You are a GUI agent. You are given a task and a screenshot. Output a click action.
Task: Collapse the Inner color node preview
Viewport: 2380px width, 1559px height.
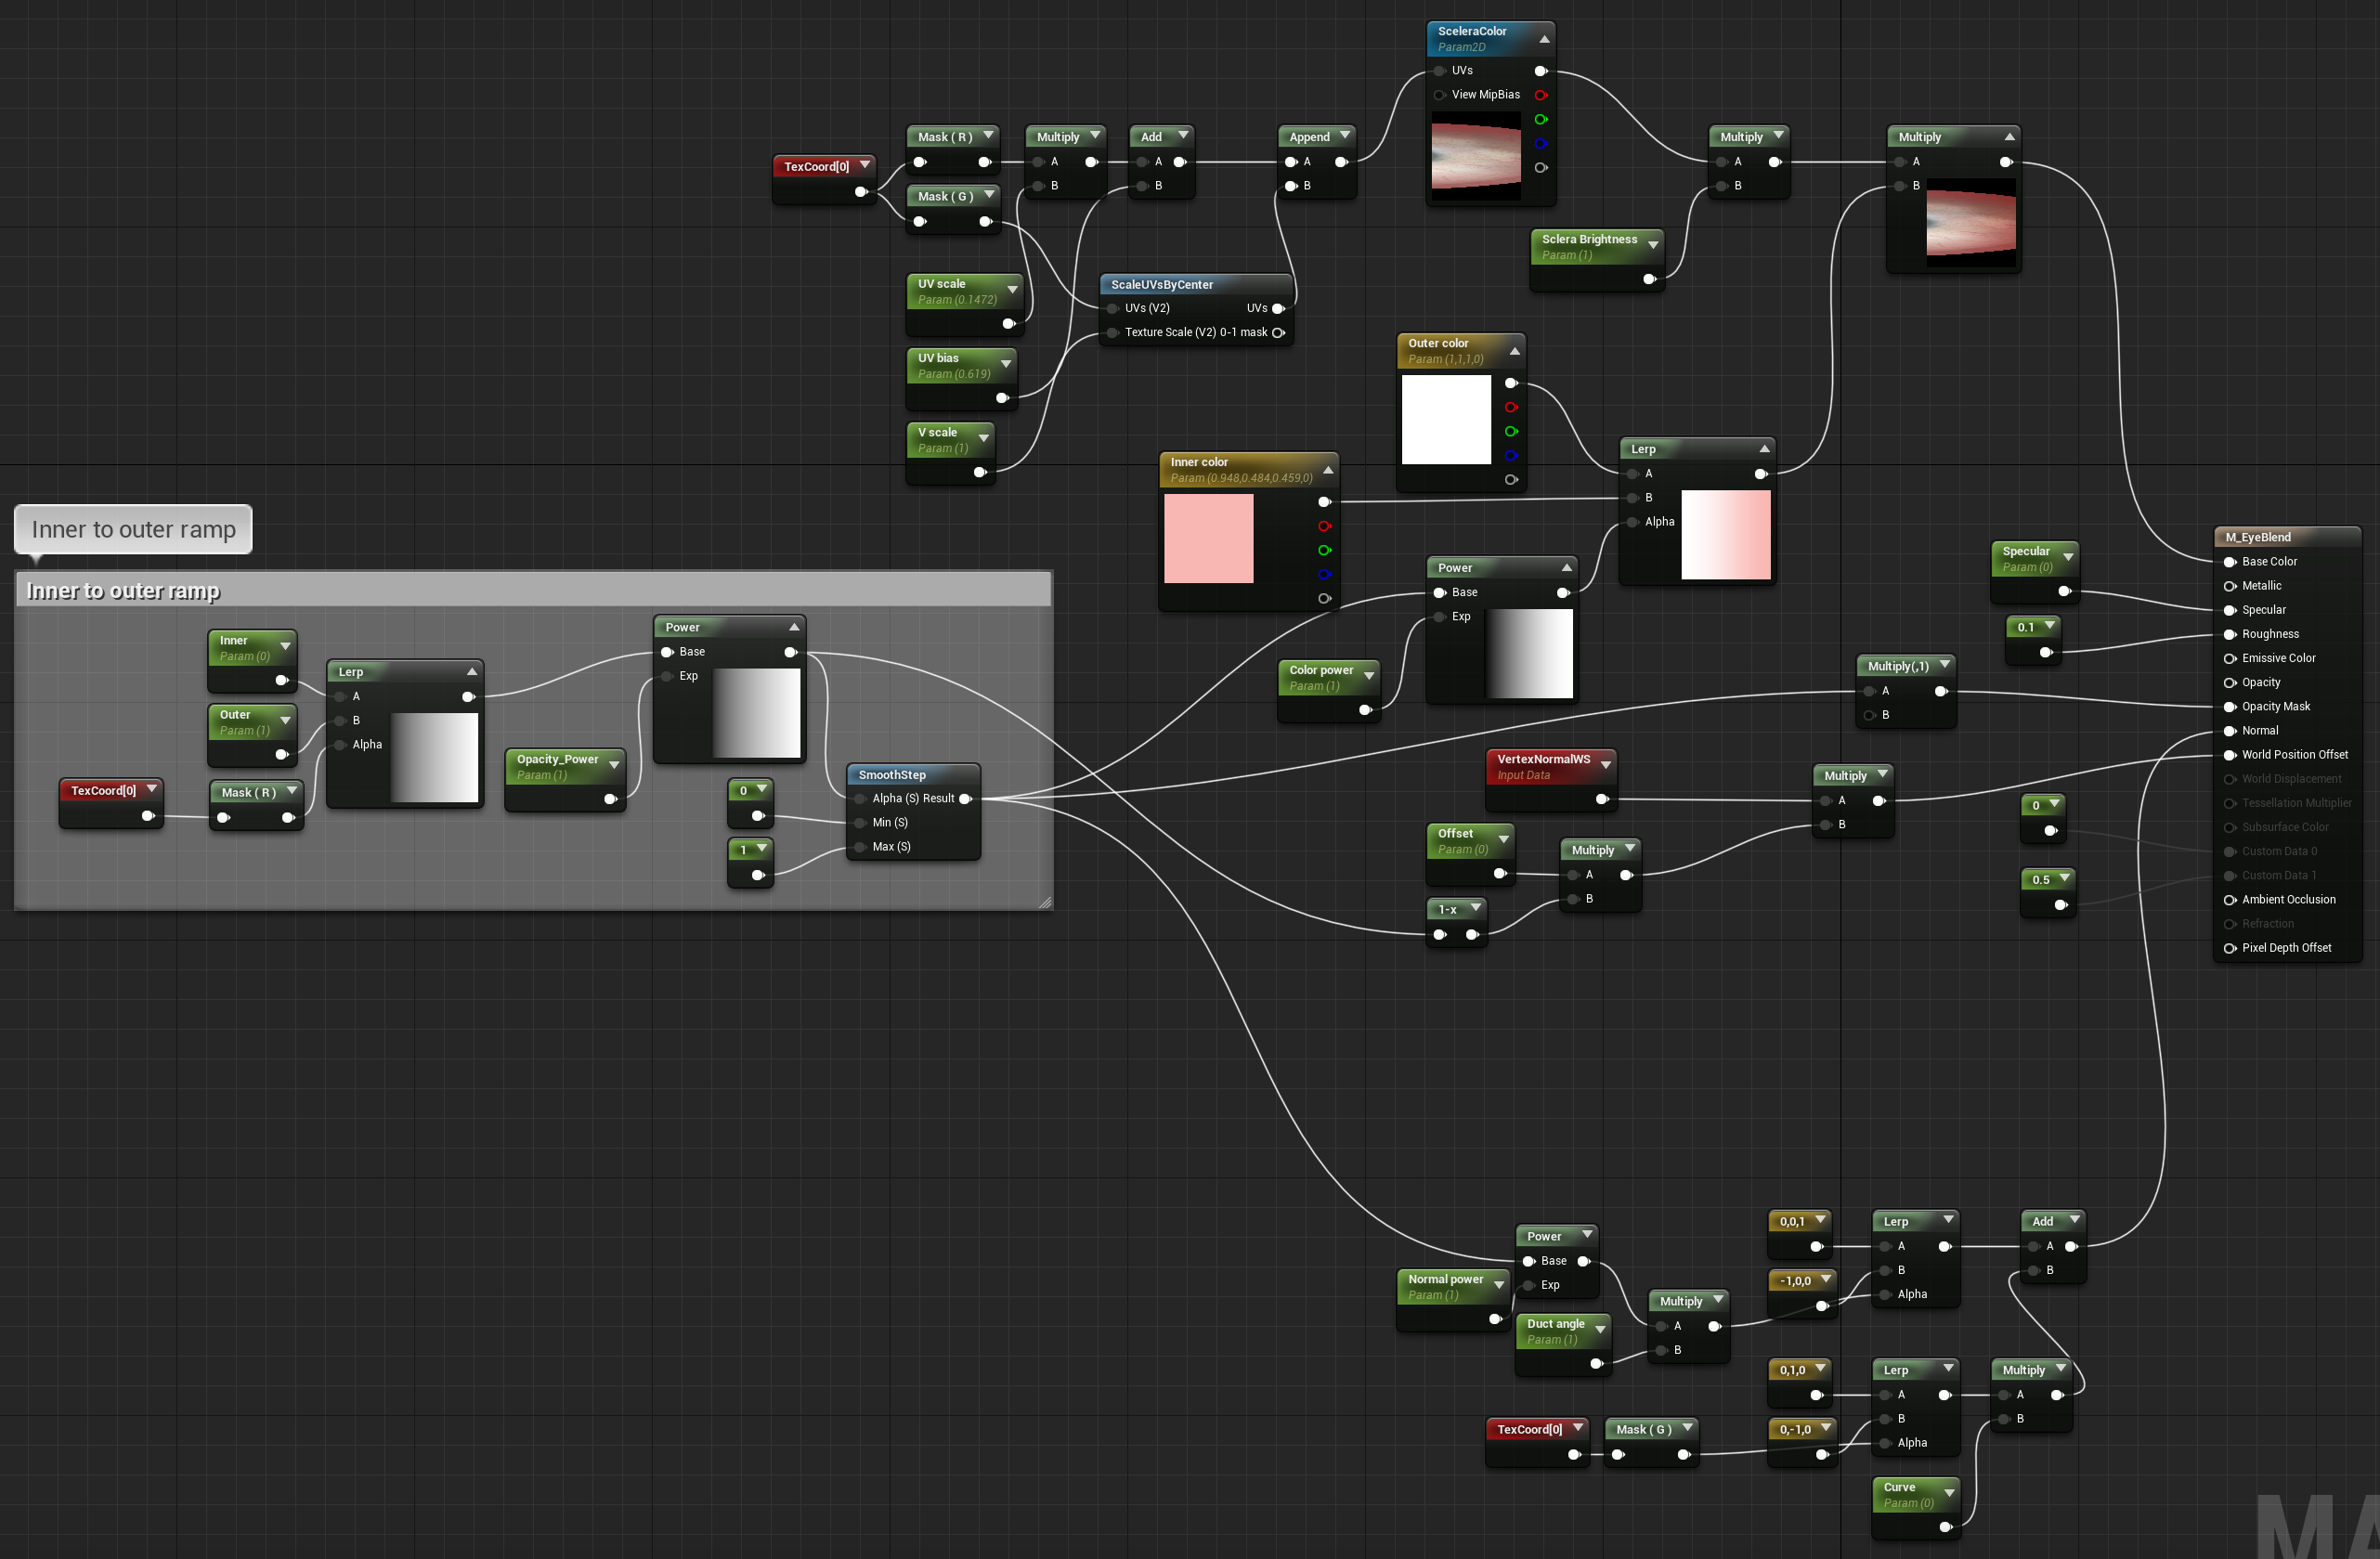point(1328,470)
